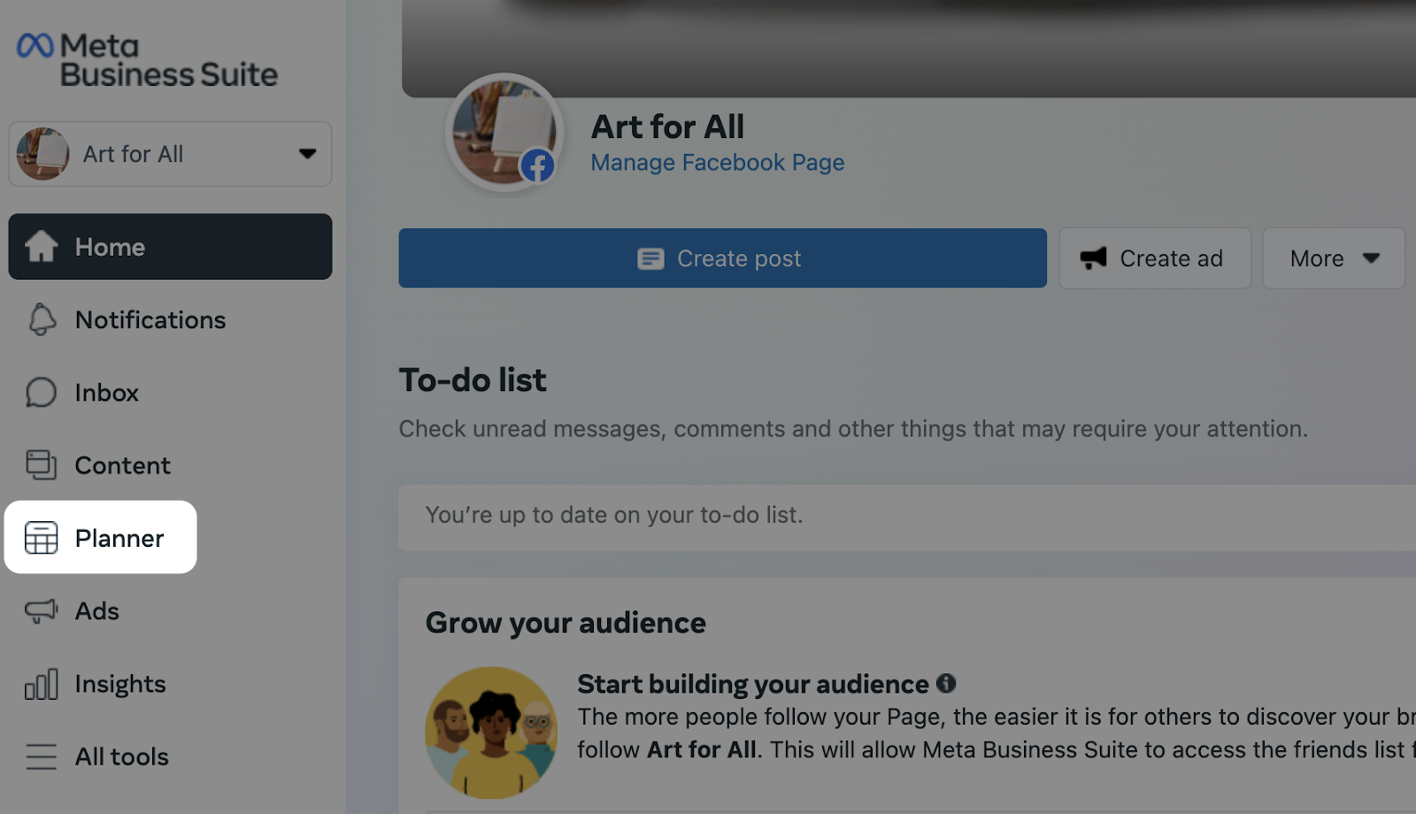Click the Content pages icon
The width and height of the screenshot is (1416, 814).
coord(42,465)
